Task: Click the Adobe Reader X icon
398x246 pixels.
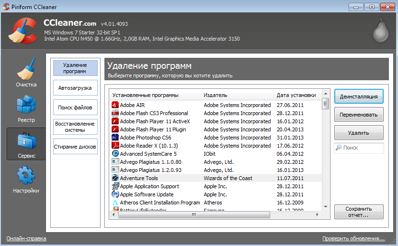Action: (x=115, y=146)
